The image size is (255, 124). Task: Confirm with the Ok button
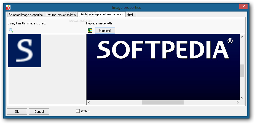point(17,112)
